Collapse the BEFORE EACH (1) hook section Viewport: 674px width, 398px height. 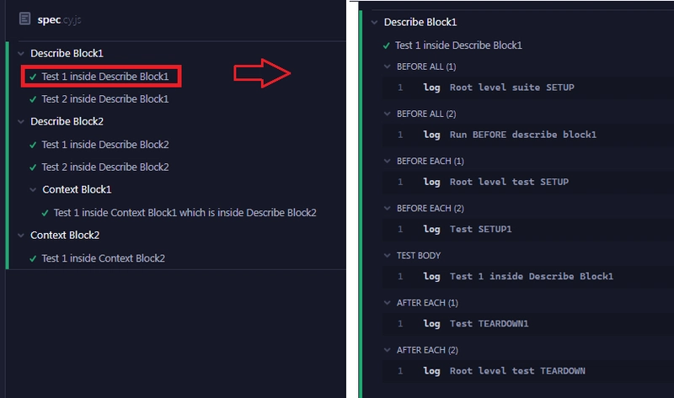(x=388, y=161)
